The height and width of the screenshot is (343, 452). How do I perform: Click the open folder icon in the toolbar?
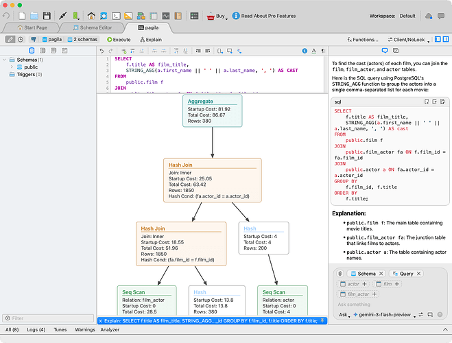pyautogui.click(x=34, y=16)
